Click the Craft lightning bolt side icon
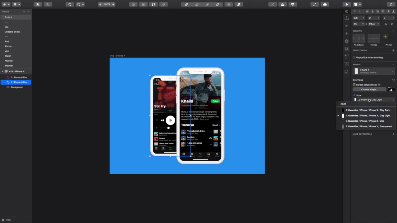This screenshot has width=397, height=223. coord(347,33)
